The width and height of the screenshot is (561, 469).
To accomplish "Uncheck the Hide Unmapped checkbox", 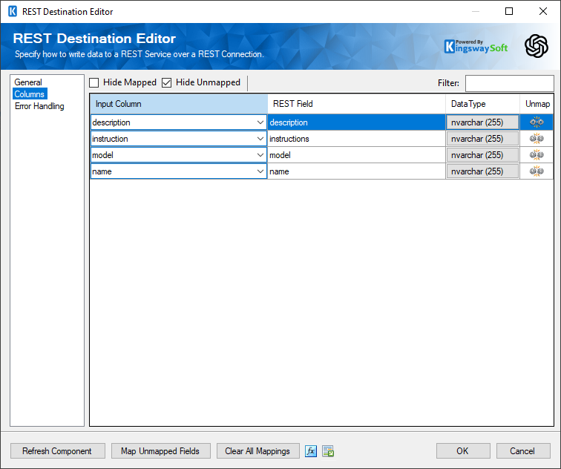I will [167, 82].
